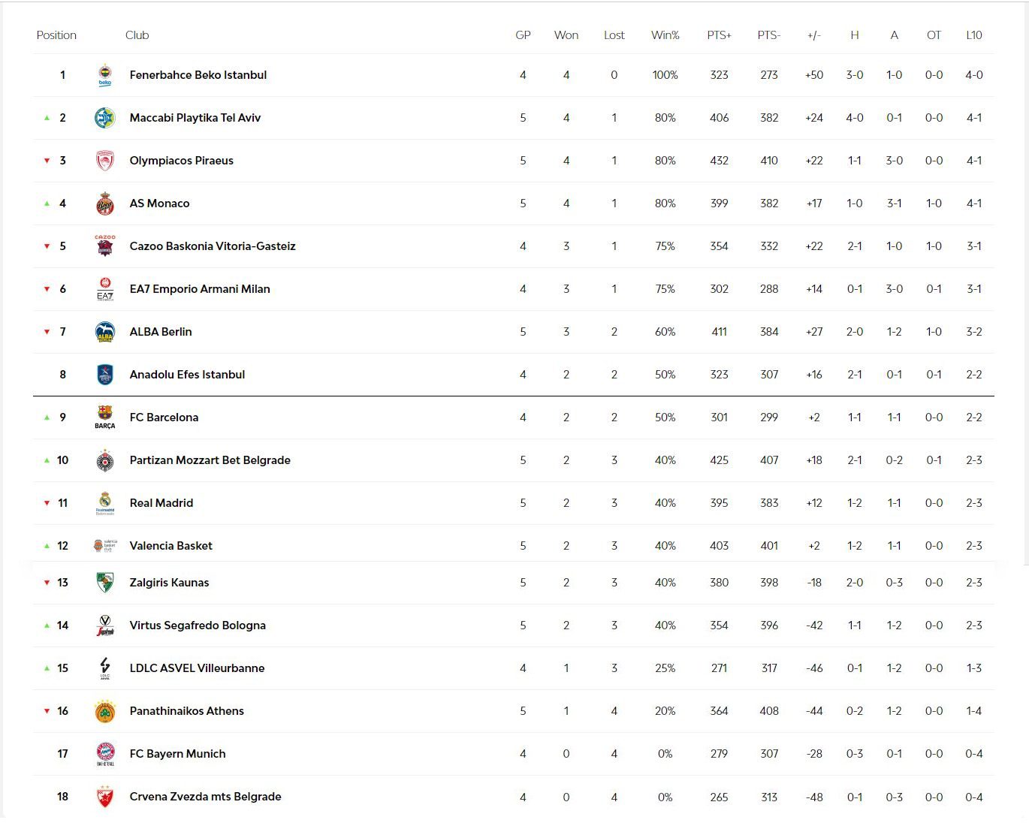
Task: Click the AS Monaco club logo
Action: point(105,203)
